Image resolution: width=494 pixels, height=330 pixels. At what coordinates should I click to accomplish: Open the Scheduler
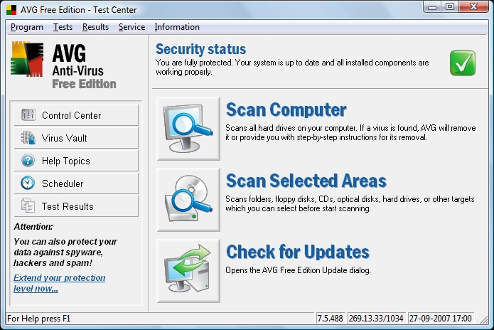pyautogui.click(x=76, y=183)
